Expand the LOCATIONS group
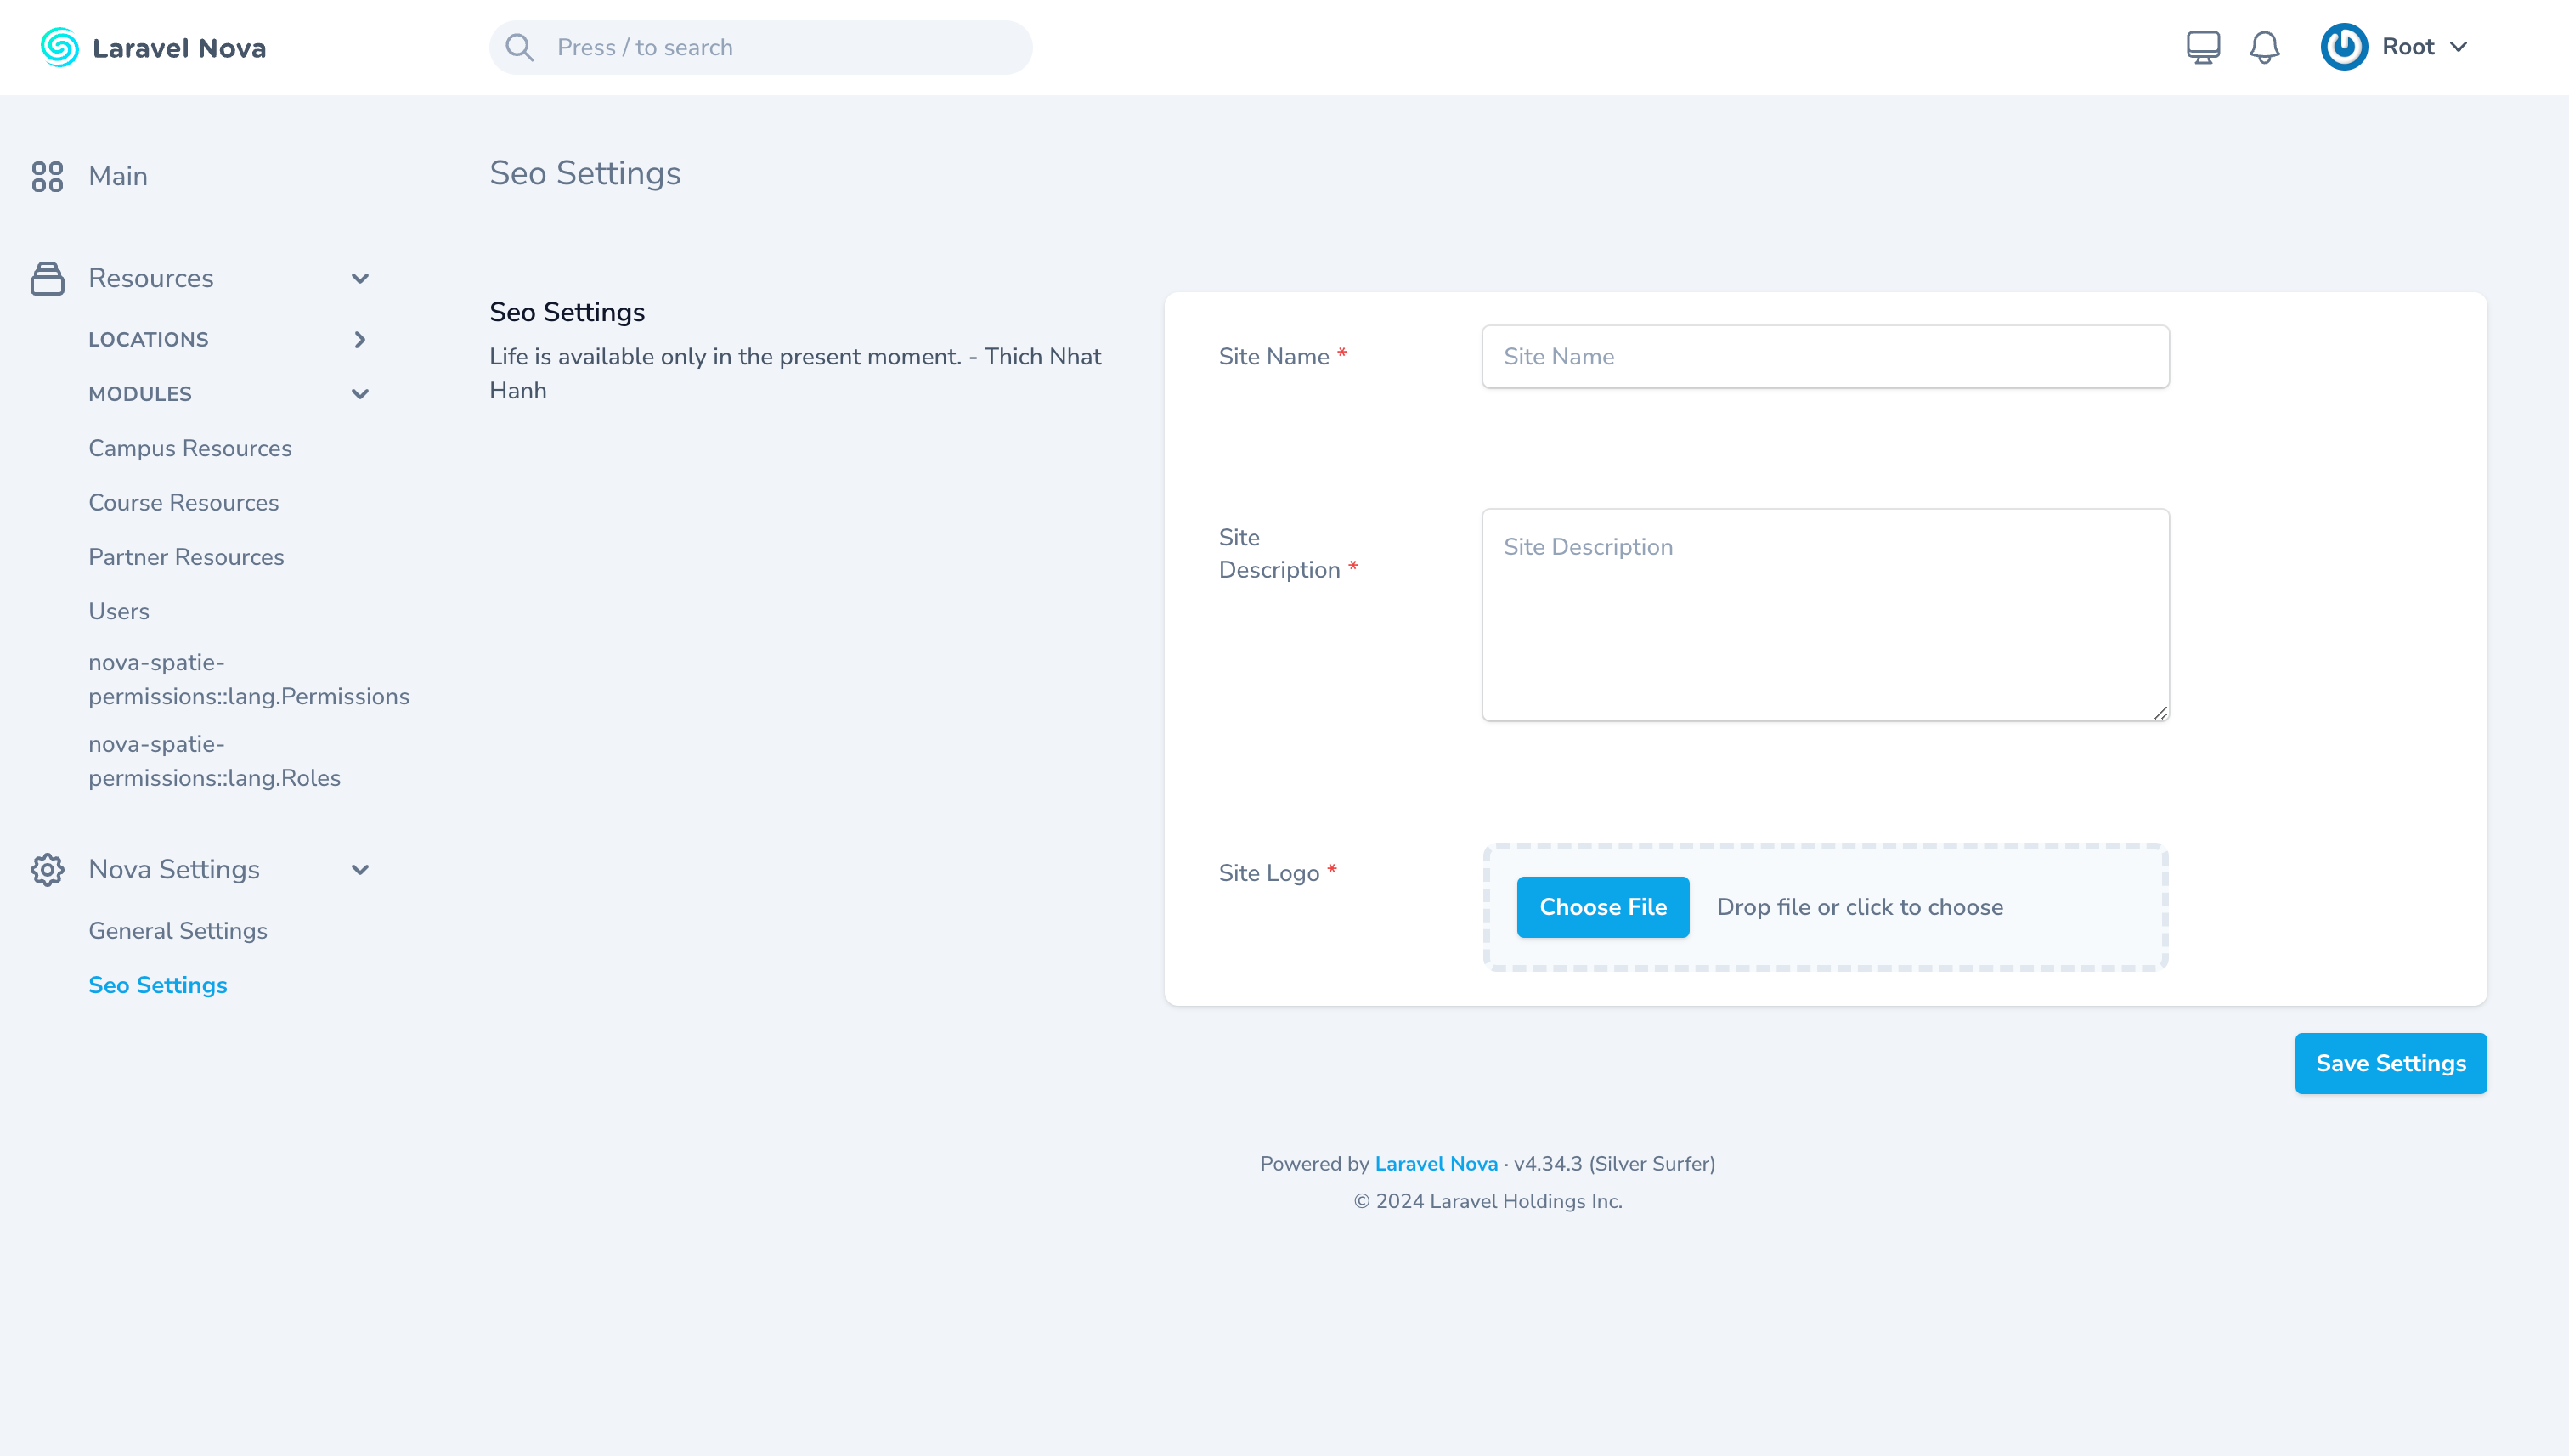This screenshot has height=1456, width=2569. point(360,340)
